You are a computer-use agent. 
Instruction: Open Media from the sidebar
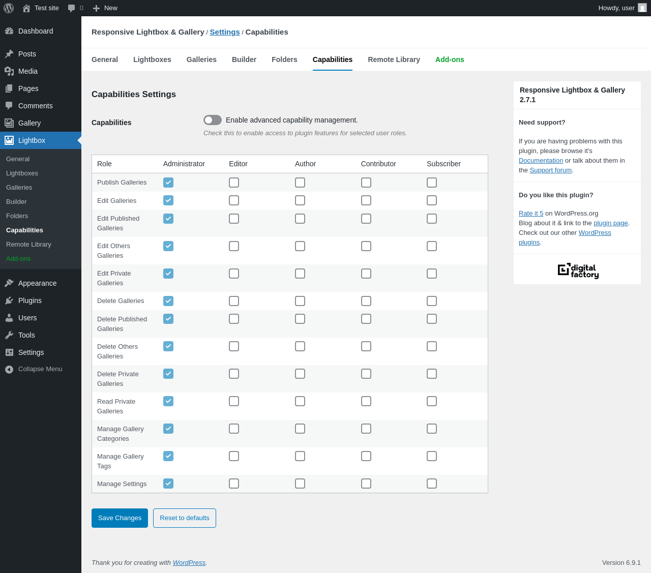(x=28, y=71)
